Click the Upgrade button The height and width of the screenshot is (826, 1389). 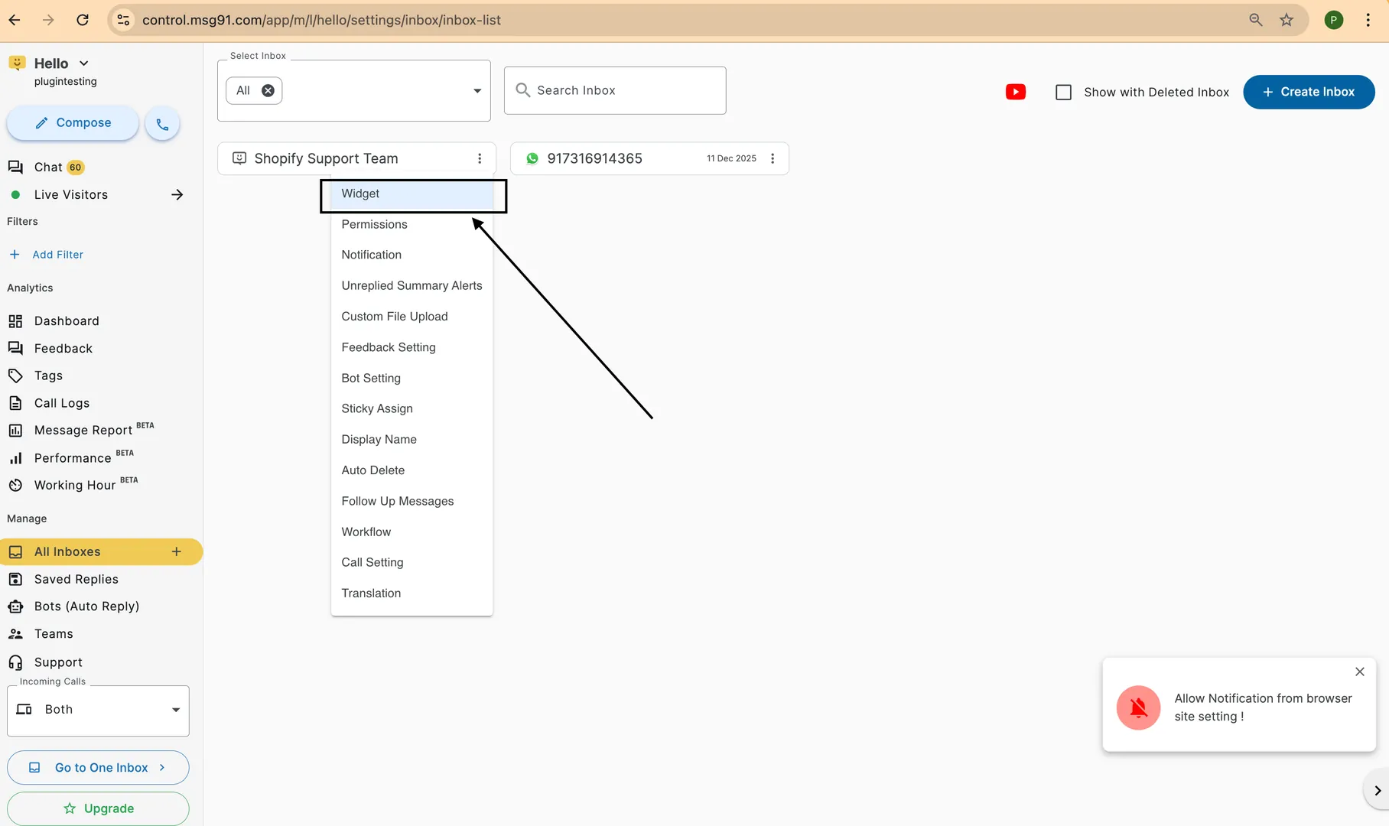pyautogui.click(x=98, y=808)
